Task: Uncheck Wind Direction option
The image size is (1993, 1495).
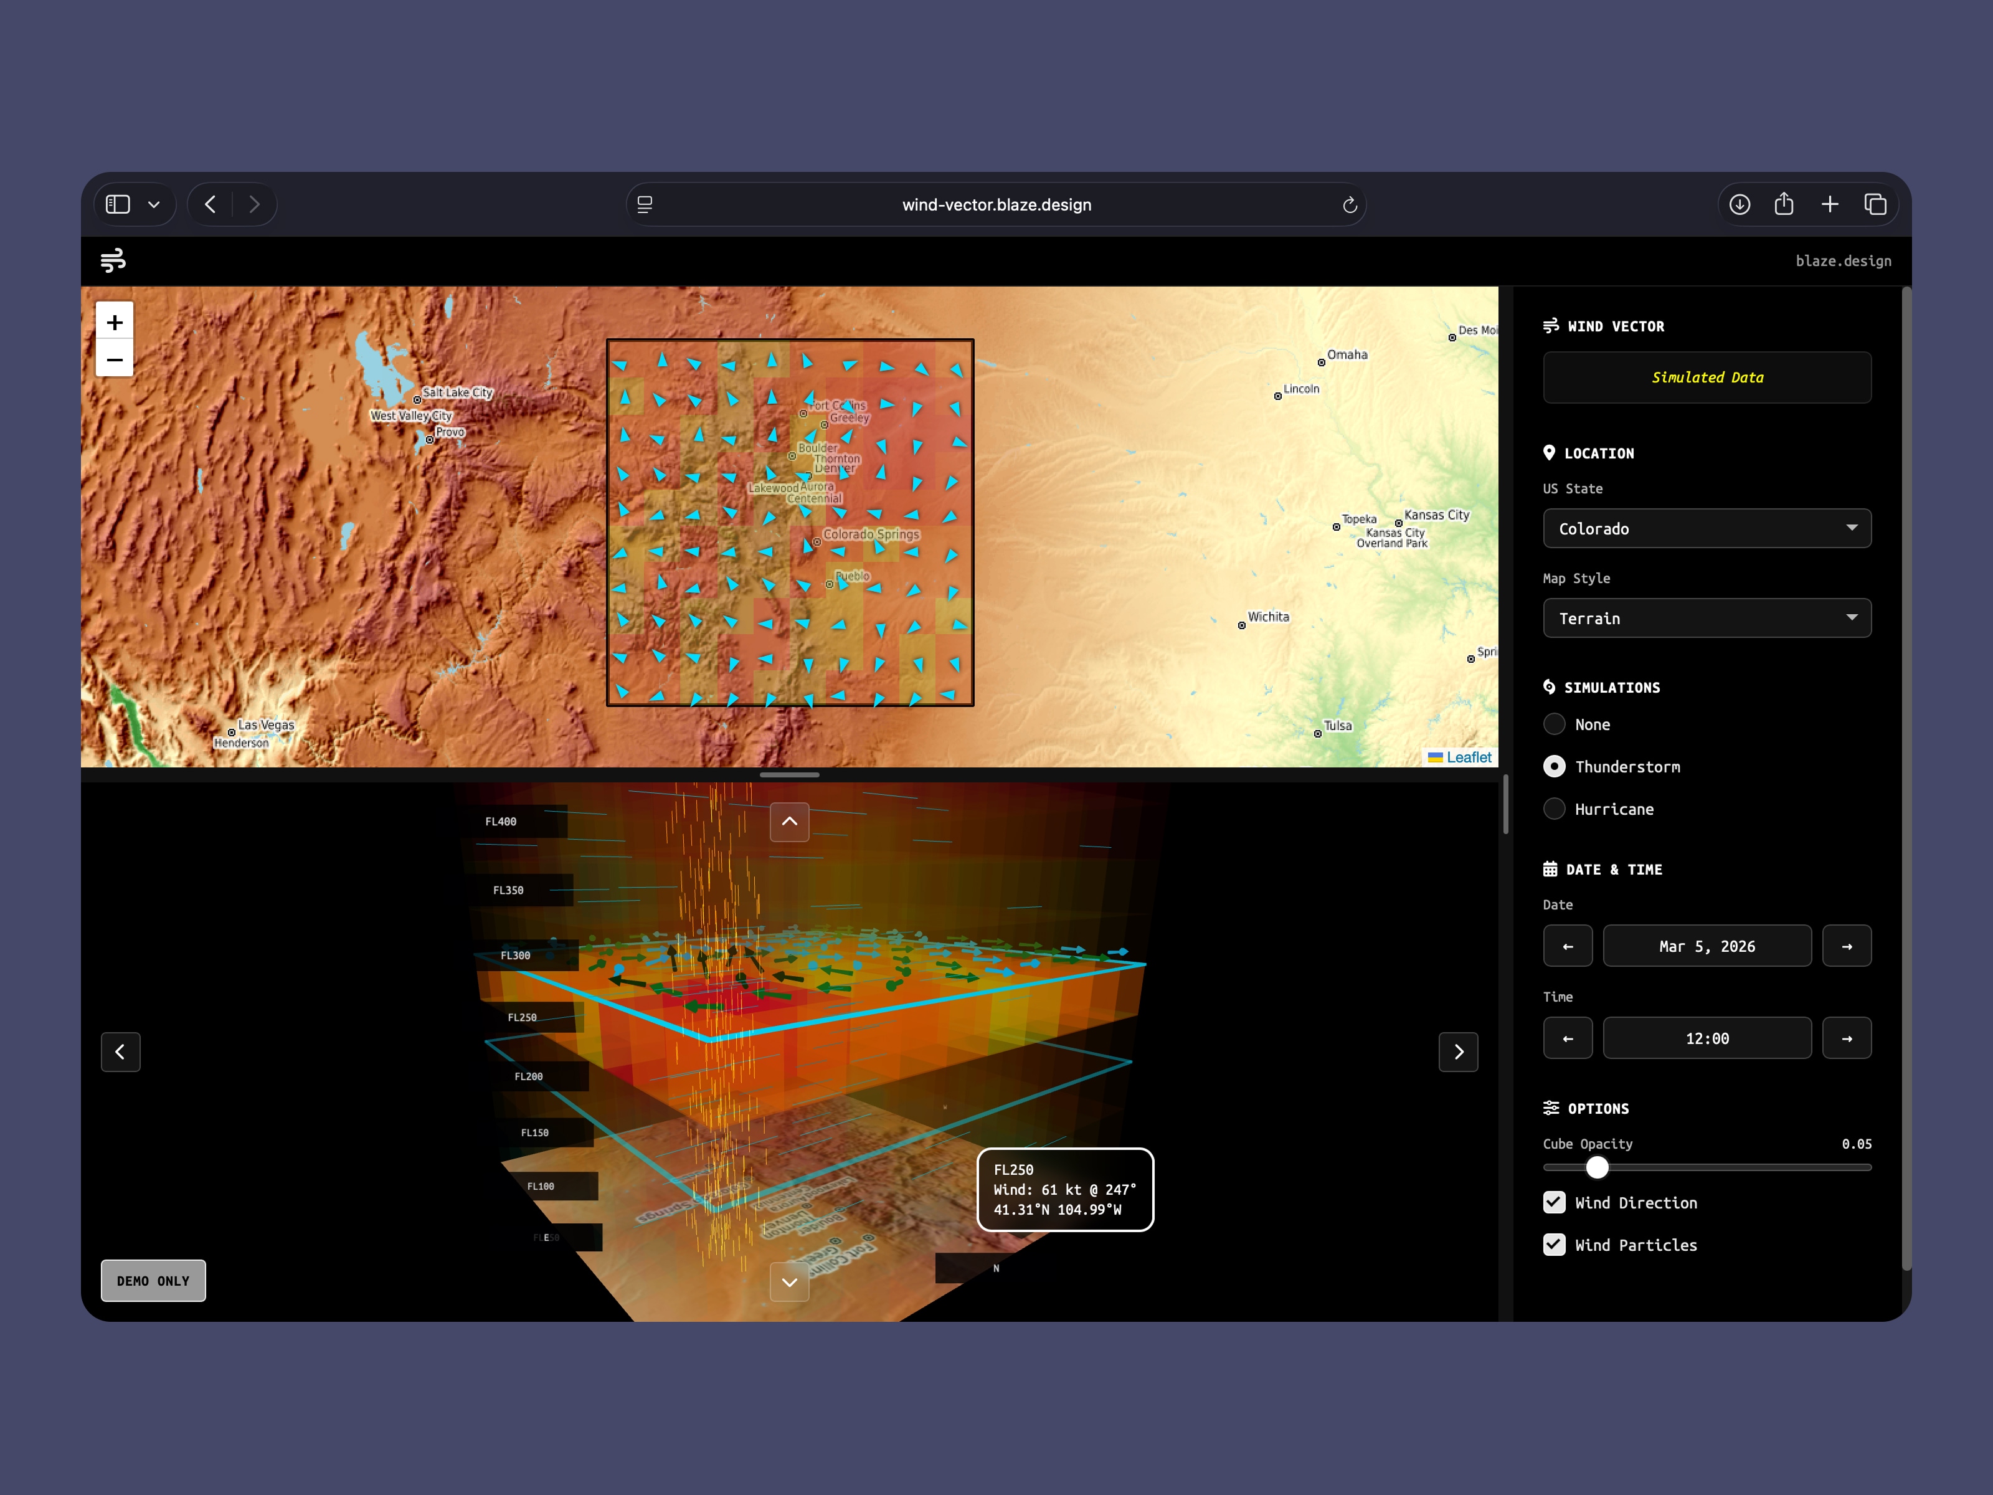Action: tap(1554, 1202)
